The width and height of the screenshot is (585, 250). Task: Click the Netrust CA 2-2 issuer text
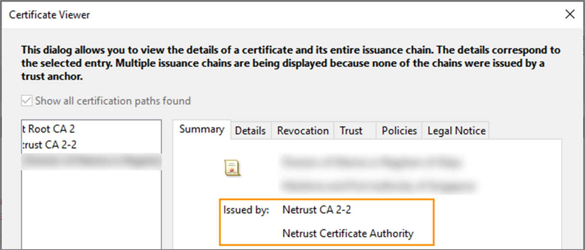tap(317, 210)
